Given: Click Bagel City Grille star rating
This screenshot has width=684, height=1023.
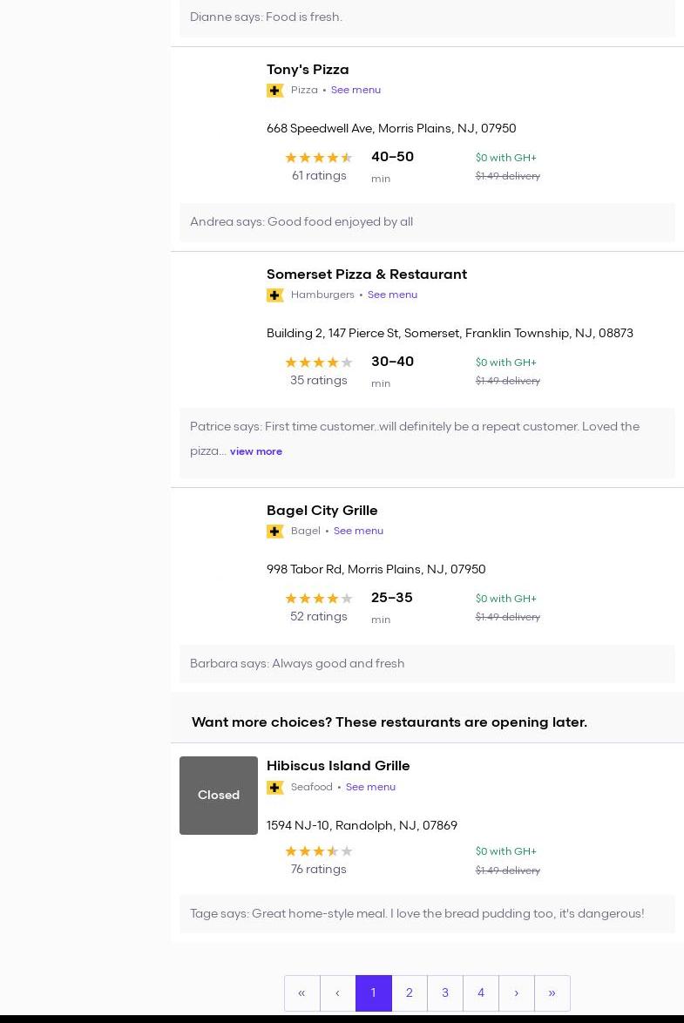Looking at the screenshot, I should pyautogui.click(x=318, y=599).
